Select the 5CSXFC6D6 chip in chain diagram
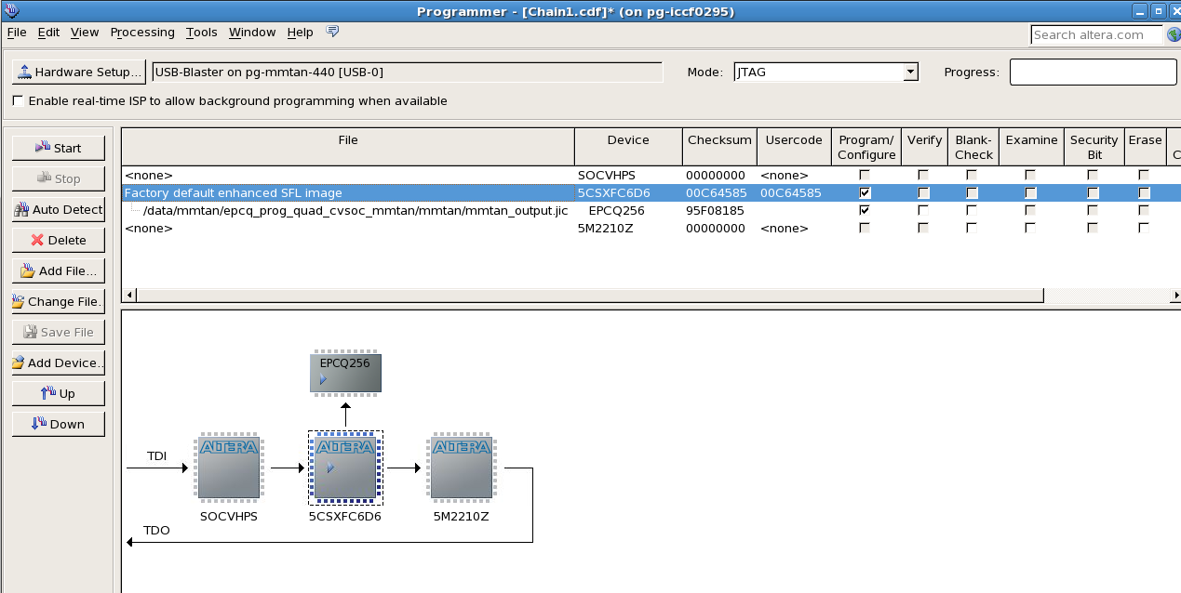This screenshot has height=593, width=1181. click(x=345, y=468)
